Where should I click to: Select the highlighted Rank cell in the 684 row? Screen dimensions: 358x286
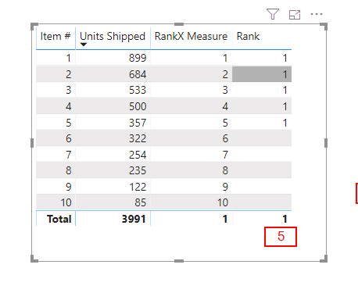click(x=262, y=74)
